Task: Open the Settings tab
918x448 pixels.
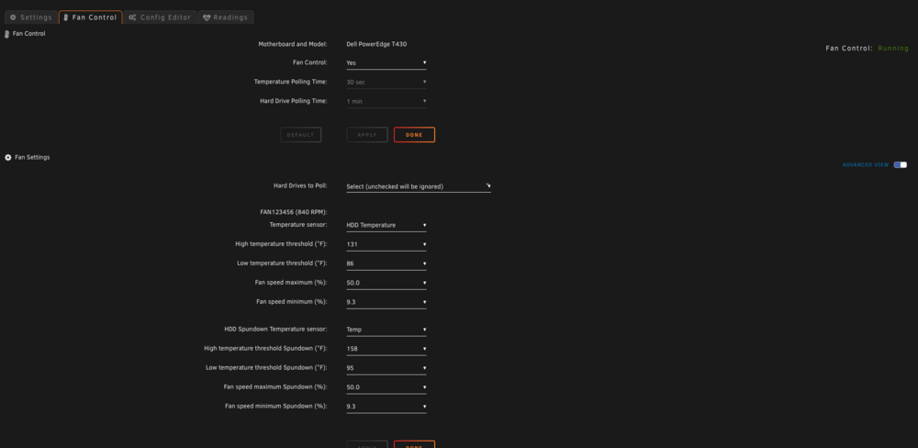Action: [x=31, y=17]
